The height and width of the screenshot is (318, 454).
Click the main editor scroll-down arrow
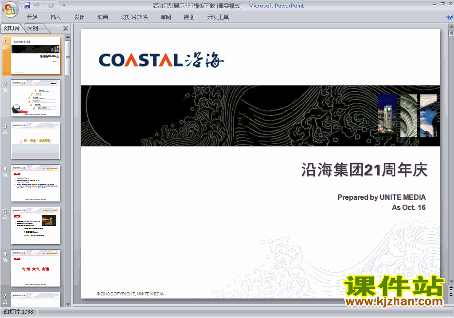coord(451,282)
